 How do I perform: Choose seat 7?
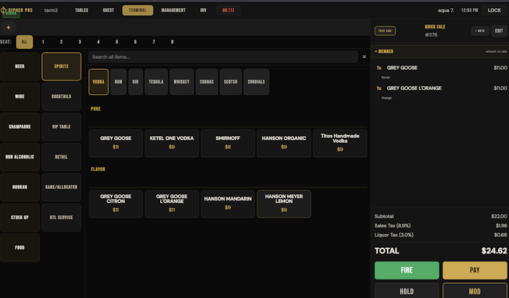154,42
